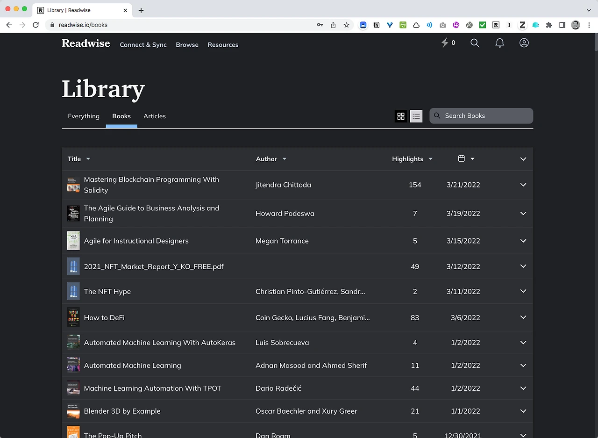Click the Highlights column header label
The height and width of the screenshot is (438, 598).
[407, 159]
